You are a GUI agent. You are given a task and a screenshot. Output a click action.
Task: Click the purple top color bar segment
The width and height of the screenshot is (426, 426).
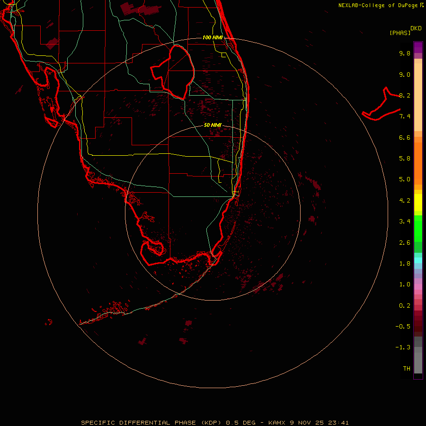pos(418,47)
